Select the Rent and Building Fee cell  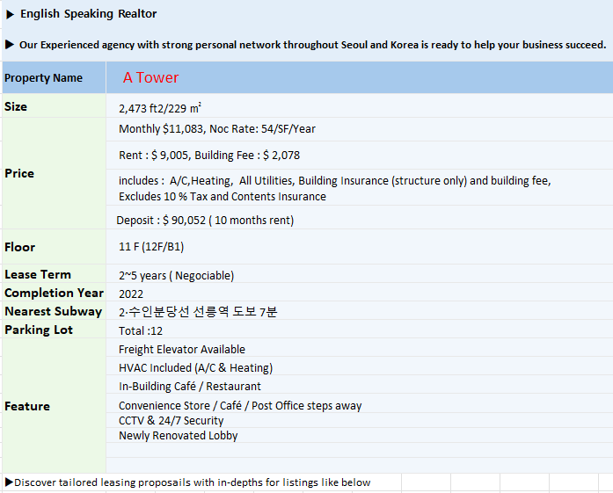(360, 155)
